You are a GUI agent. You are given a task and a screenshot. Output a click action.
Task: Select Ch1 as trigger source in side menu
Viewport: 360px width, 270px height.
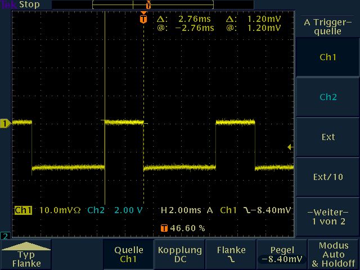click(x=328, y=57)
